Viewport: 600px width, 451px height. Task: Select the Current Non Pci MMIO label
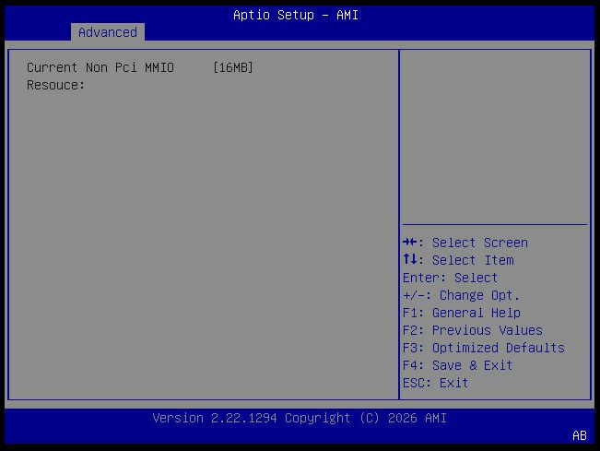[100, 67]
